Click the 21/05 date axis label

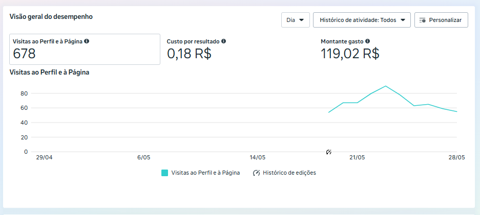357,158
